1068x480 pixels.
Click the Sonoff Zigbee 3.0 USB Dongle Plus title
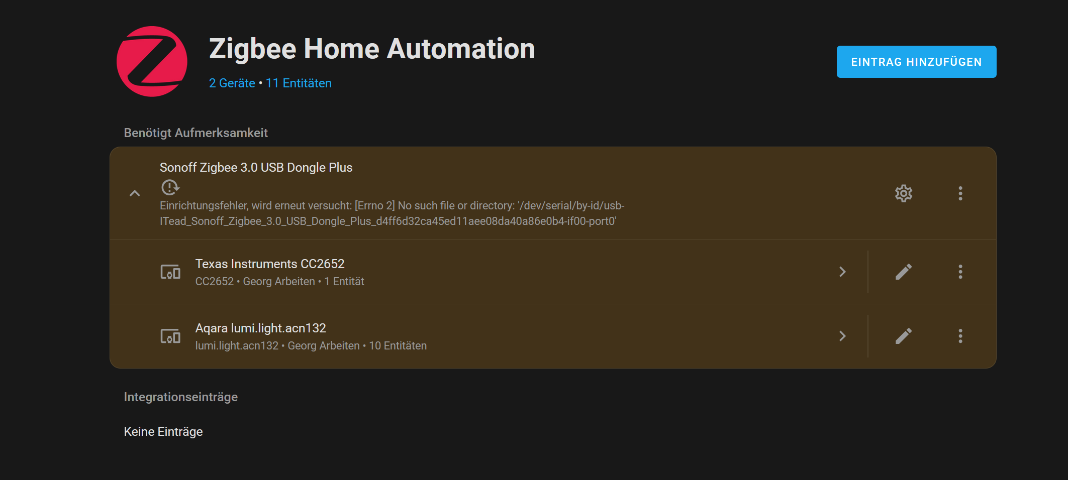pos(256,168)
